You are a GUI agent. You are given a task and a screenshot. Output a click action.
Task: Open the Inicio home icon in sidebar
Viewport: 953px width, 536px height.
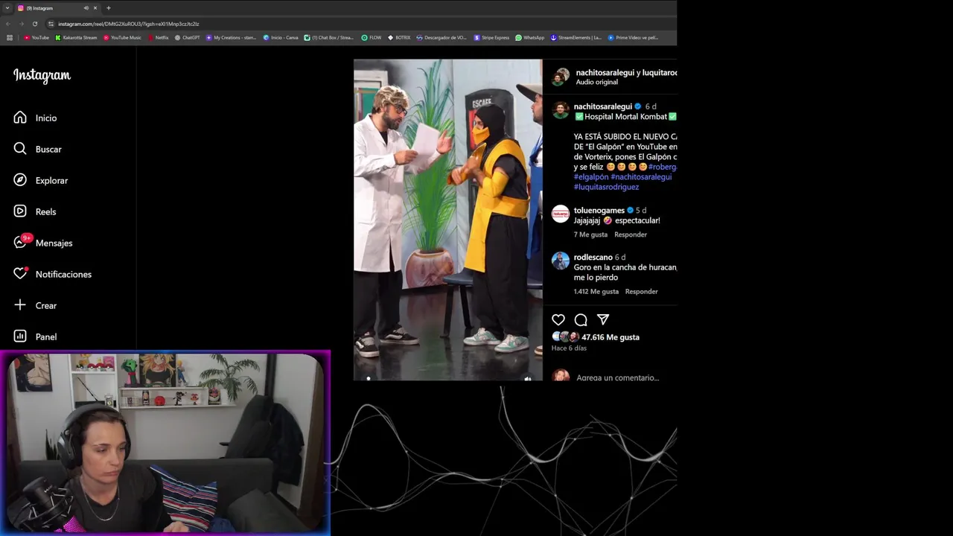20,118
